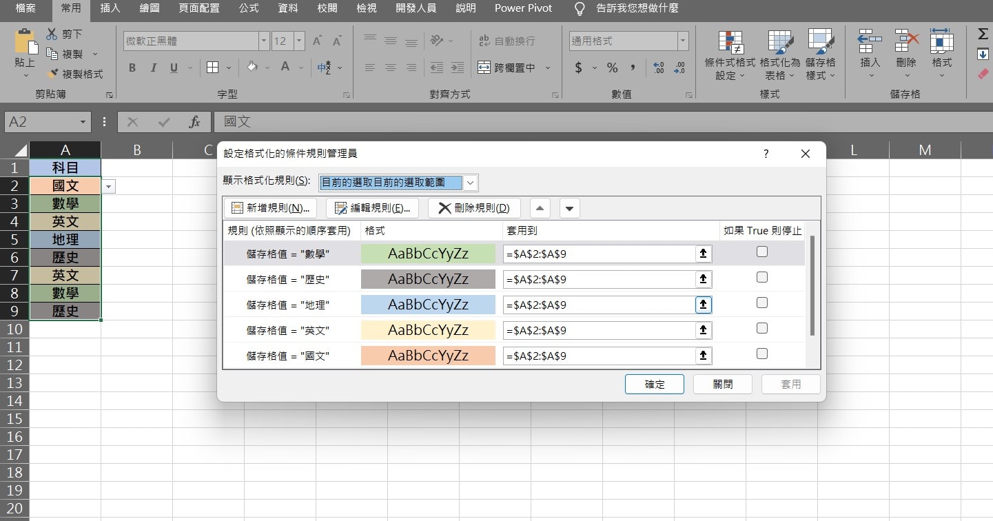Image resolution: width=993 pixels, height=521 pixels.
Task: Open the Show formatting rules for dropdown
Action: point(471,183)
